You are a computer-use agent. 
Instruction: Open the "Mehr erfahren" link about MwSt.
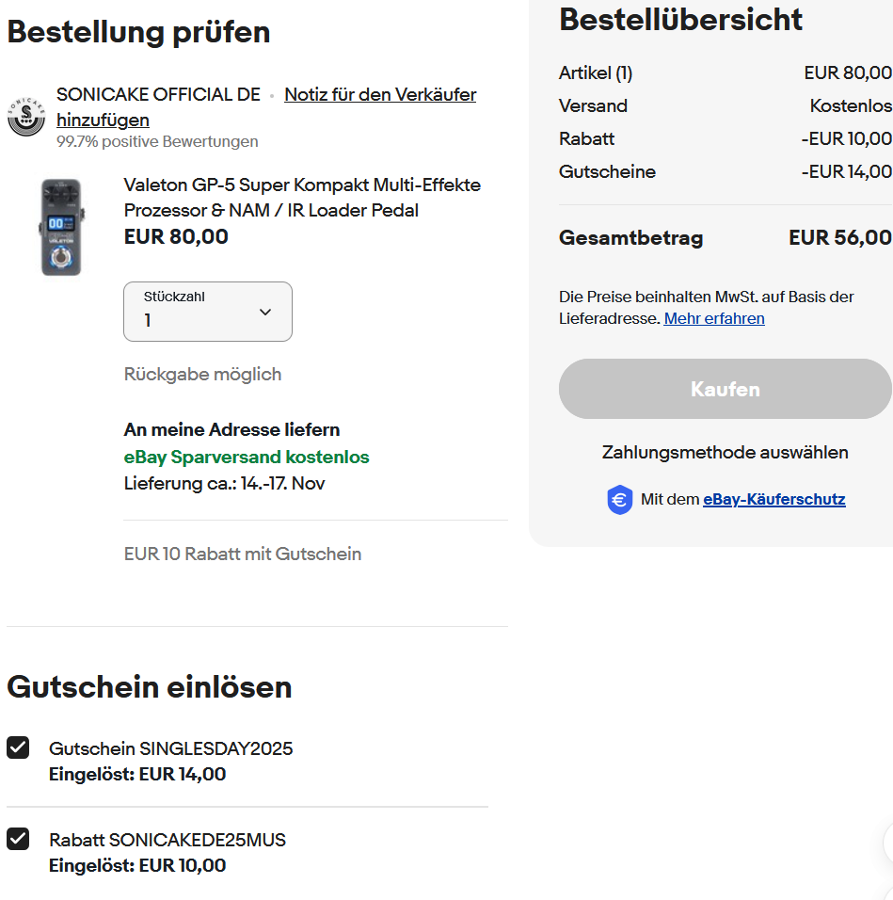pos(713,318)
